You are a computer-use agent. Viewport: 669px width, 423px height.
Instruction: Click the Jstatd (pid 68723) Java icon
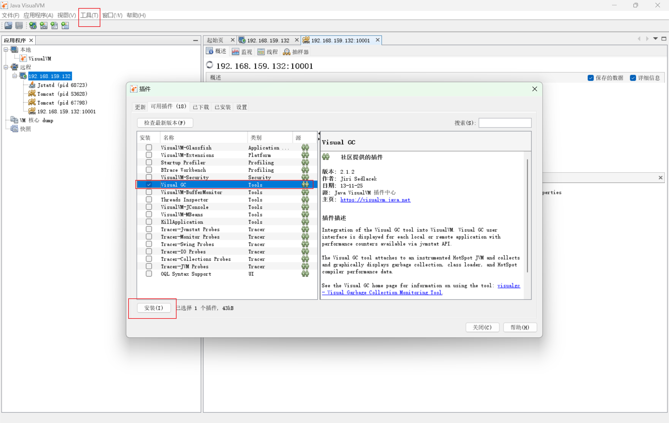(x=32, y=85)
